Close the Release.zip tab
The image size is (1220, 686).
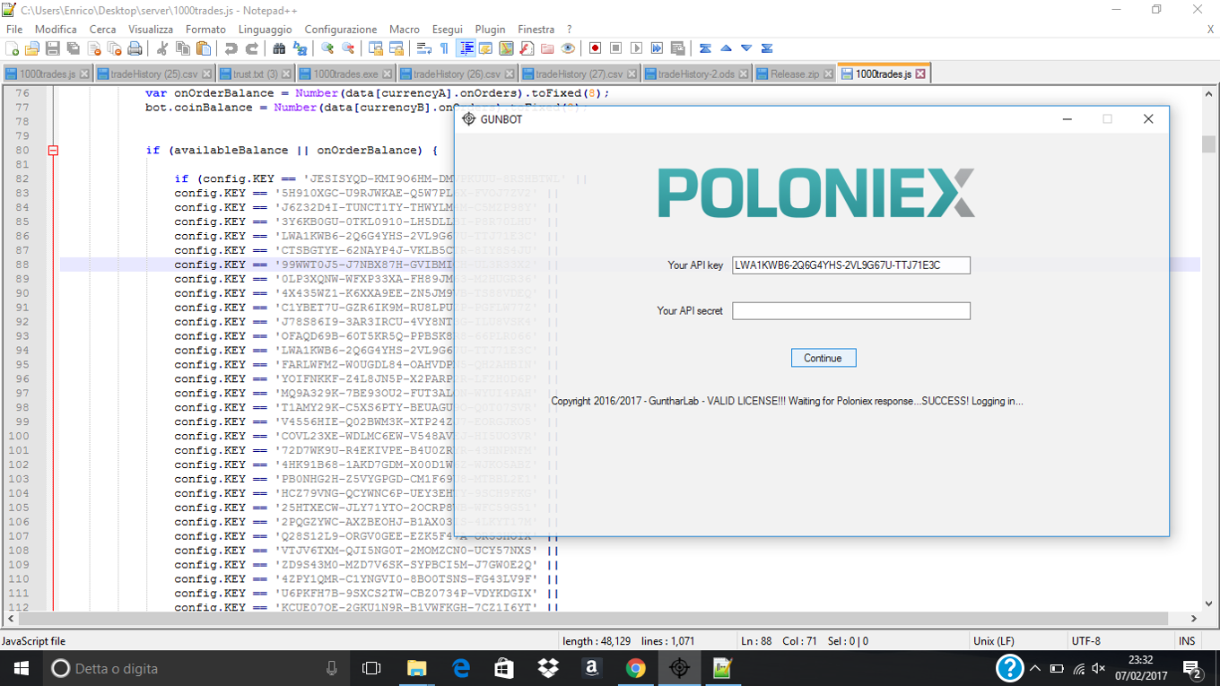827,74
